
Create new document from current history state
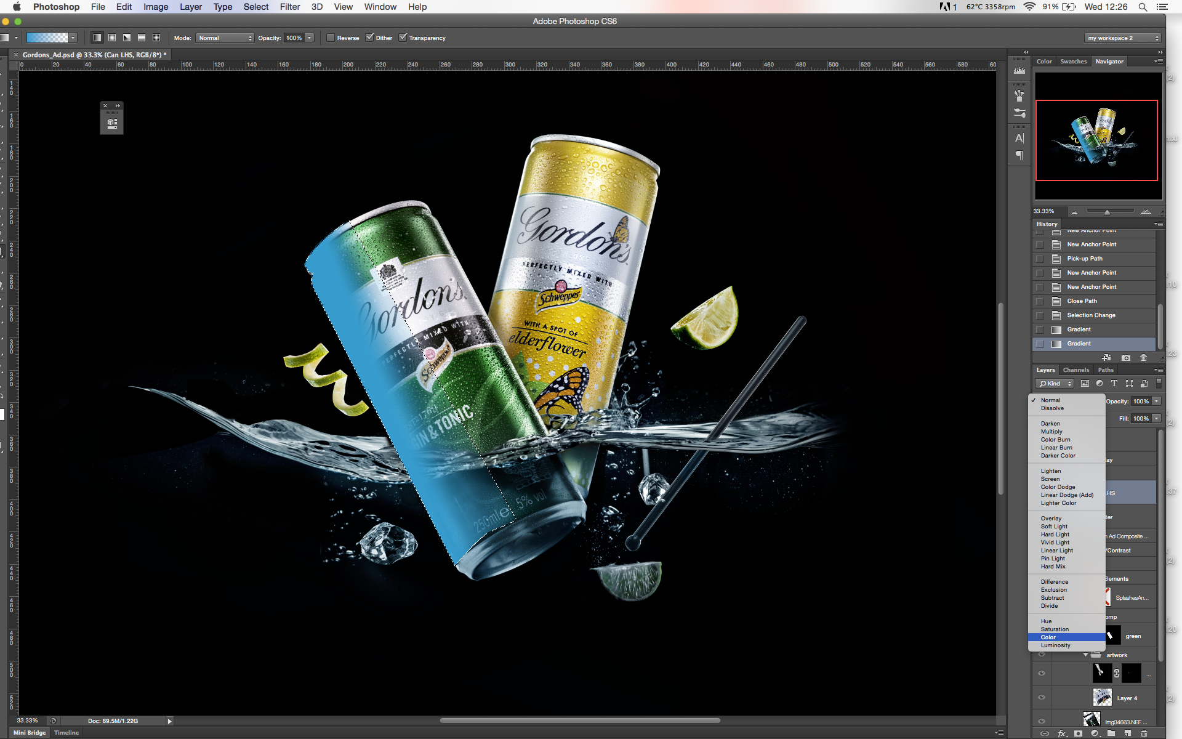(x=1106, y=358)
